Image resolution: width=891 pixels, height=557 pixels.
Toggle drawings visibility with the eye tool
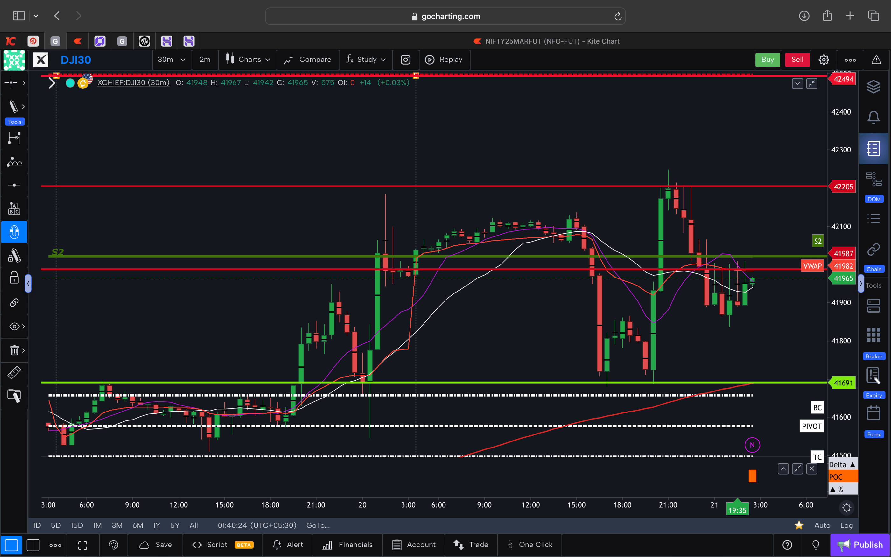[13, 326]
